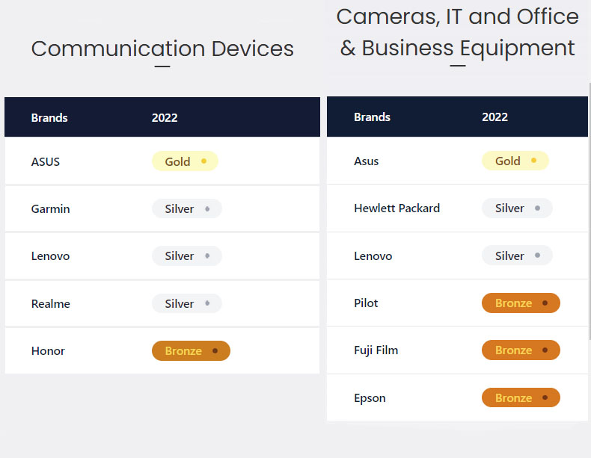Click the Communication Devices heading
Screen dimensions: 591x458
point(162,49)
